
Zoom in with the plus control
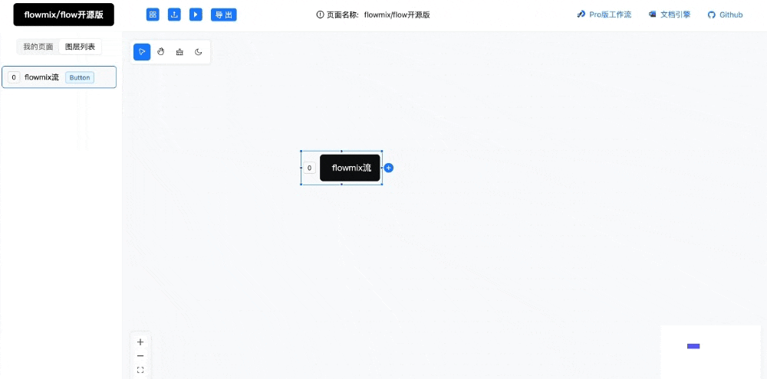[x=140, y=342]
